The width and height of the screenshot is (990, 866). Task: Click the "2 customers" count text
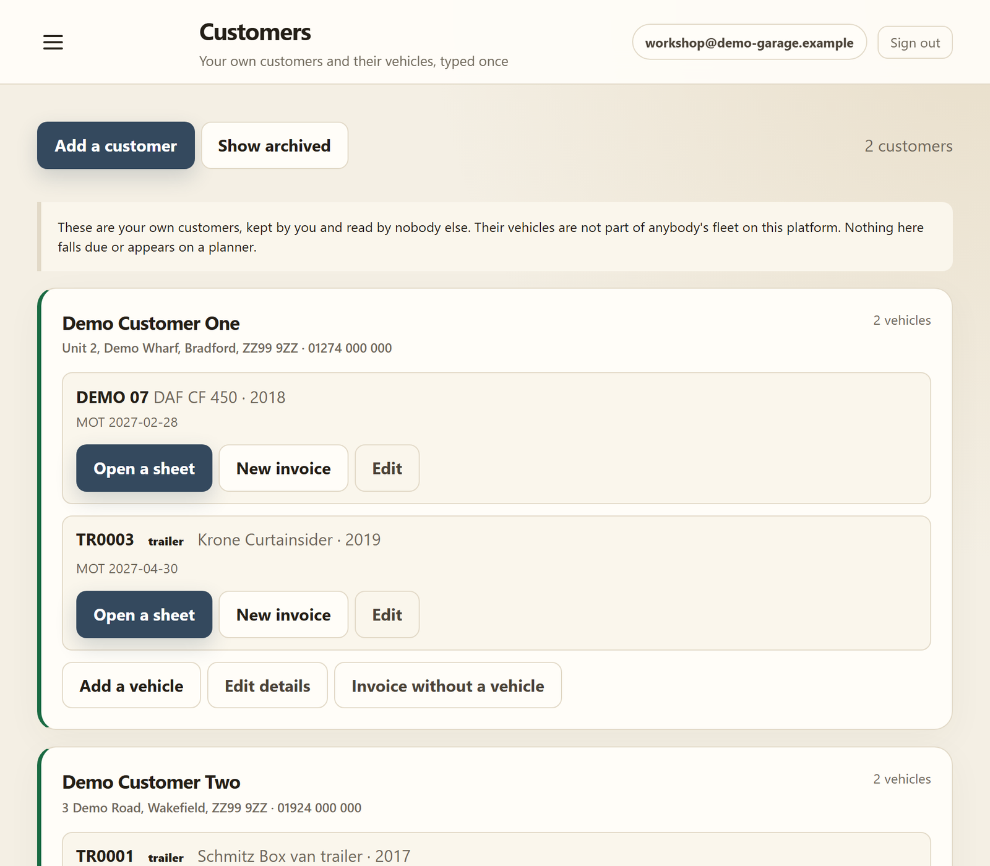pyautogui.click(x=908, y=146)
